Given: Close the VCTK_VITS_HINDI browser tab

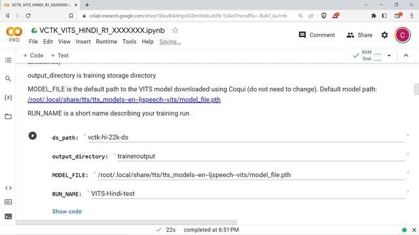Looking at the screenshot, I should click(76, 5).
